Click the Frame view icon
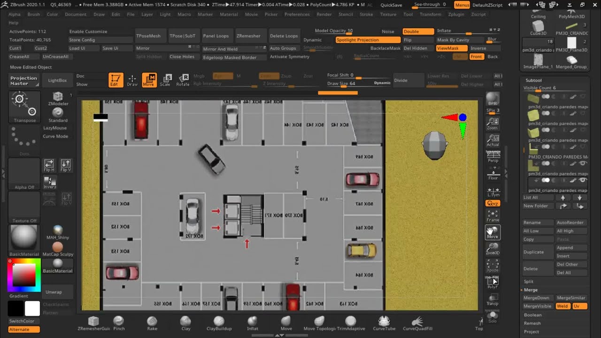The height and width of the screenshot is (338, 601). [493, 216]
